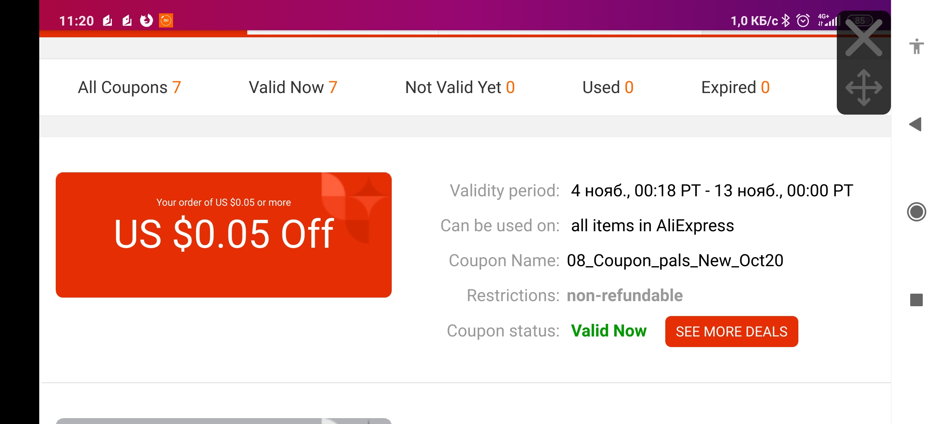Open the All Coupons 7 tab
The width and height of the screenshot is (942, 424).
coord(130,87)
